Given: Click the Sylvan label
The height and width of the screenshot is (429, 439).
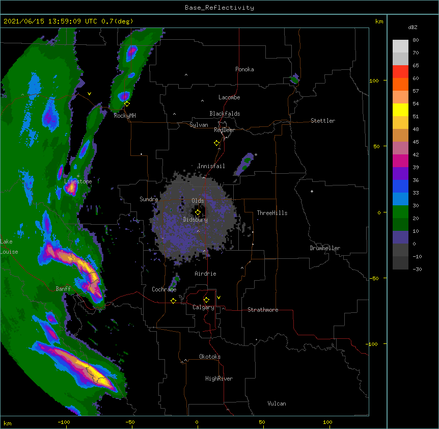Looking at the screenshot, I should click(199, 125).
